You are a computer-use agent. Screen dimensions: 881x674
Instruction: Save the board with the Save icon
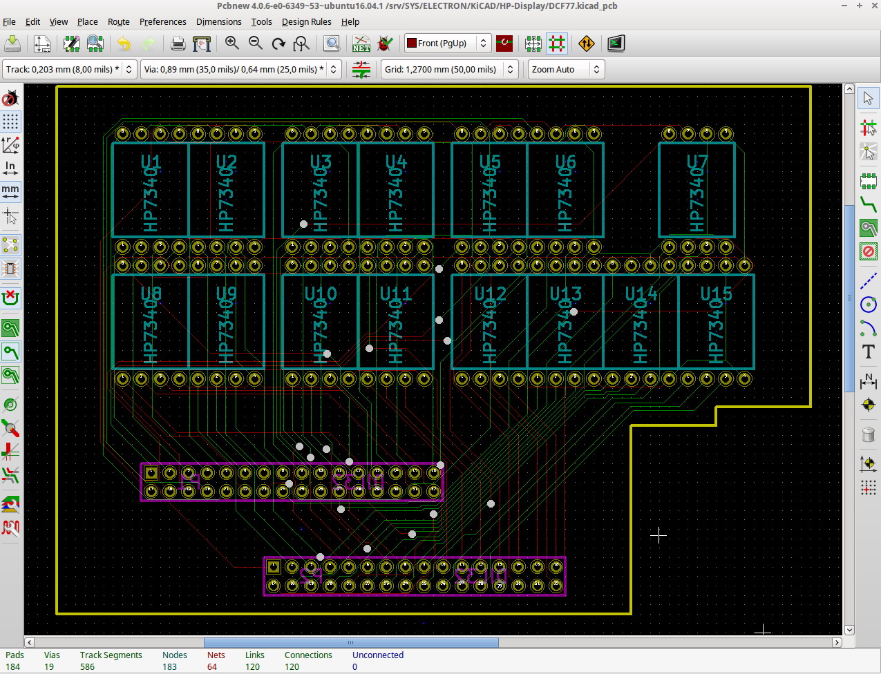point(12,44)
